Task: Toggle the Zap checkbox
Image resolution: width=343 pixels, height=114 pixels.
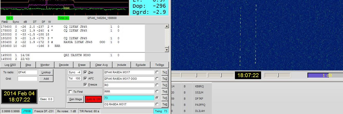Action: [x=85, y=72]
